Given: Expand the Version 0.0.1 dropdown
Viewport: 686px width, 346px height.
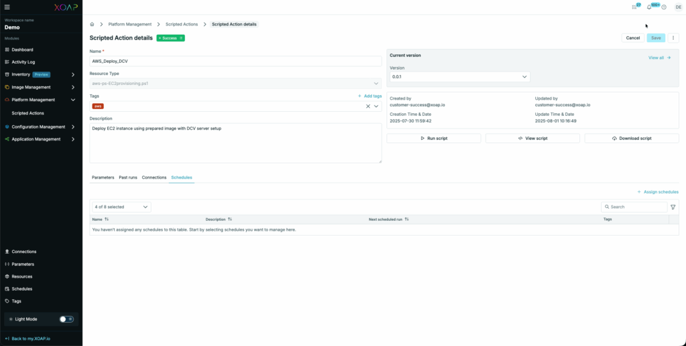Looking at the screenshot, I should click(460, 77).
